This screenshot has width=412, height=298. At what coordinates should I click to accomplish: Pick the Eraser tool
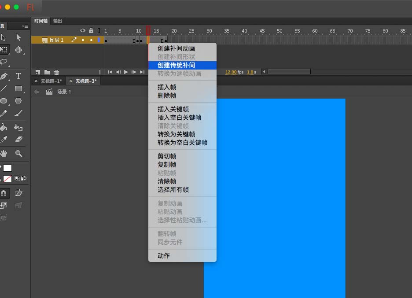(18, 140)
